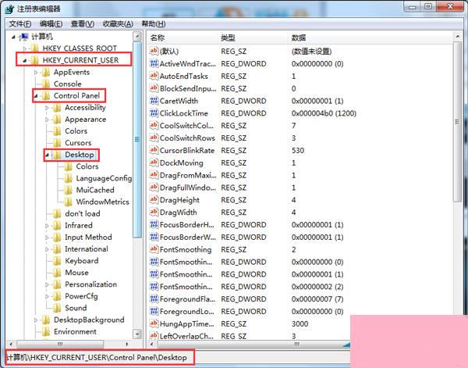Open the 收藏夹(A) menu
468x368 pixels.
point(118,23)
